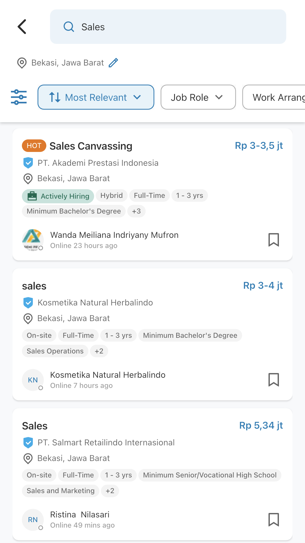Bookmark the PT. Salmart Retailindo Sales job
305x543 pixels.
click(274, 520)
